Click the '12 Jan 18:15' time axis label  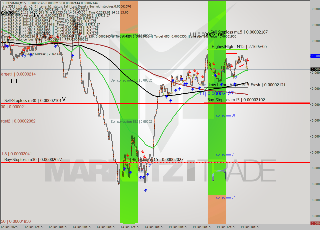pos(57,227)
